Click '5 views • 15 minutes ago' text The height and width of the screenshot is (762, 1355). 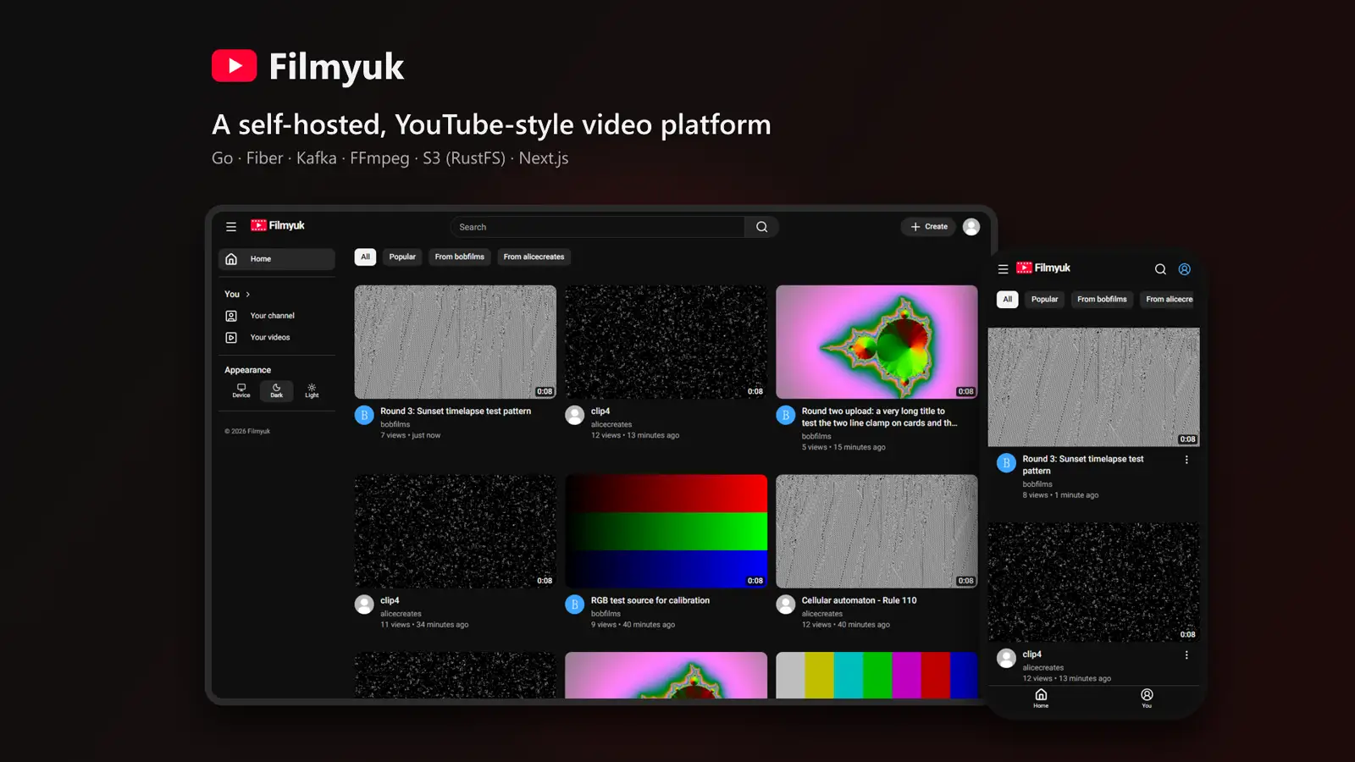(x=843, y=448)
